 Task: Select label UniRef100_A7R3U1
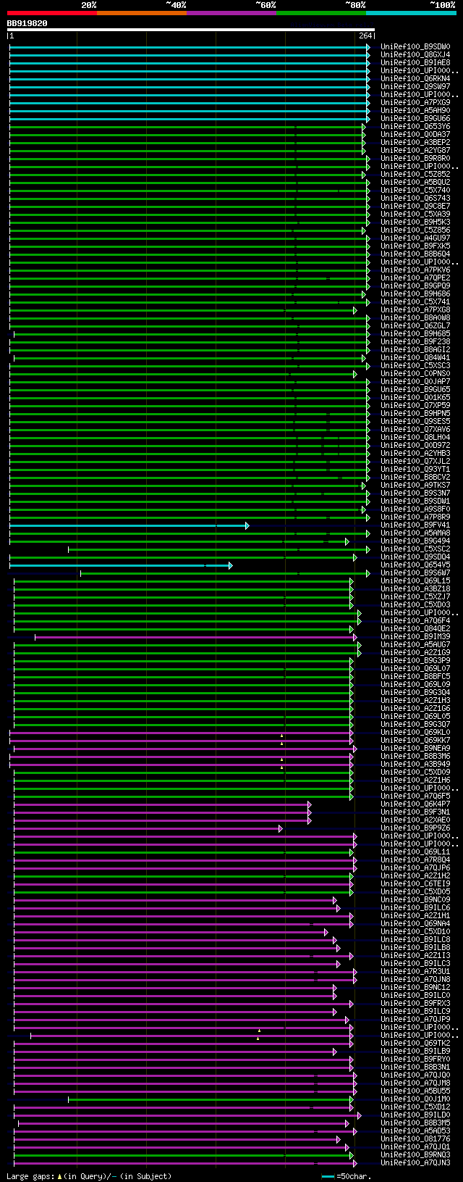(415, 971)
